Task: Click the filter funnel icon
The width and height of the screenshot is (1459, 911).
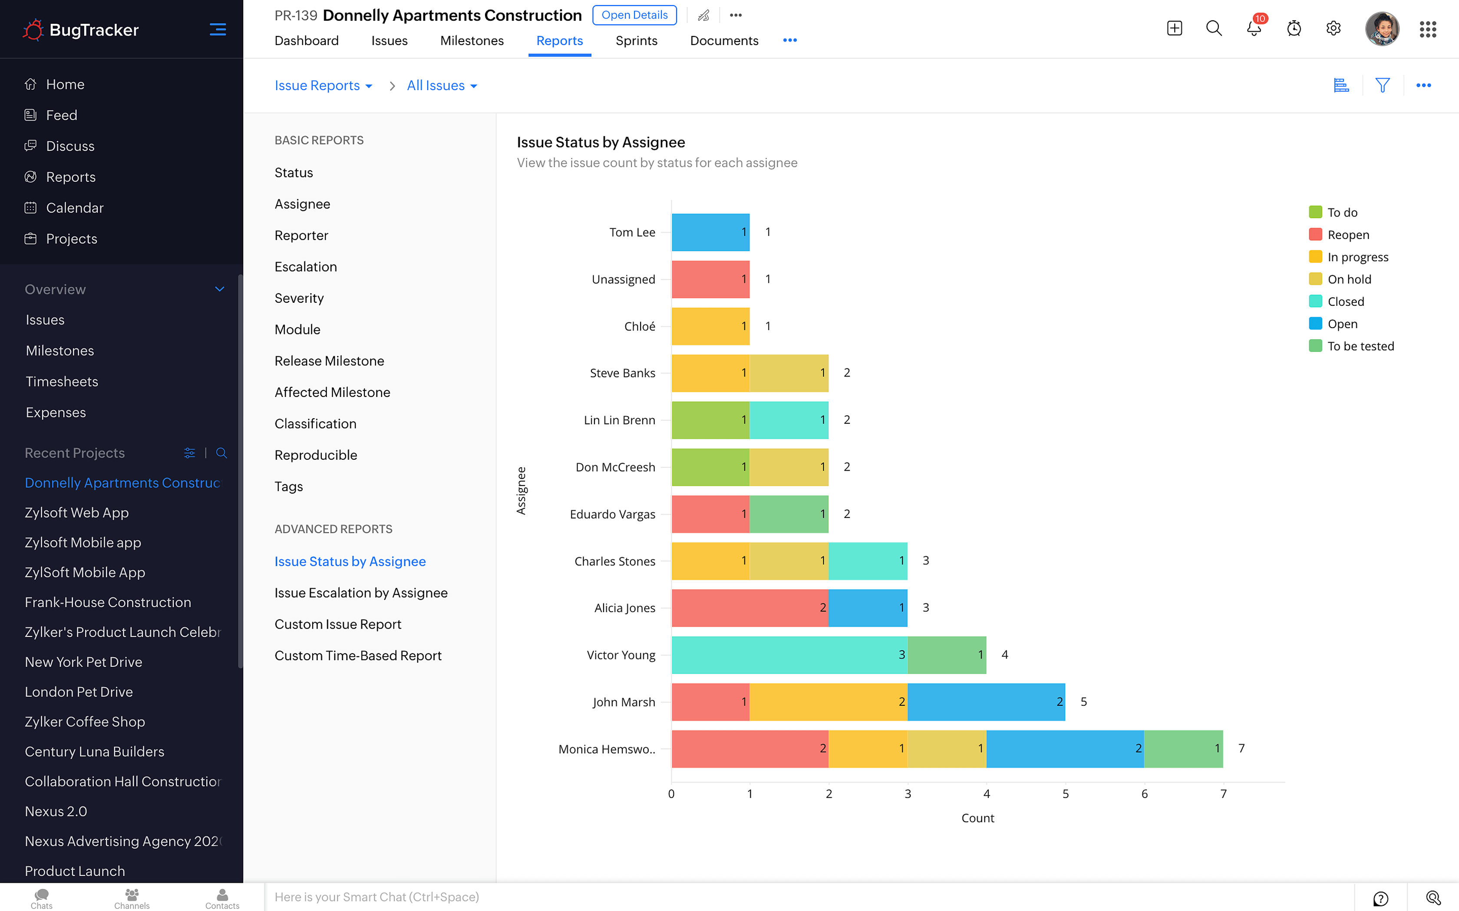Action: coord(1383,85)
